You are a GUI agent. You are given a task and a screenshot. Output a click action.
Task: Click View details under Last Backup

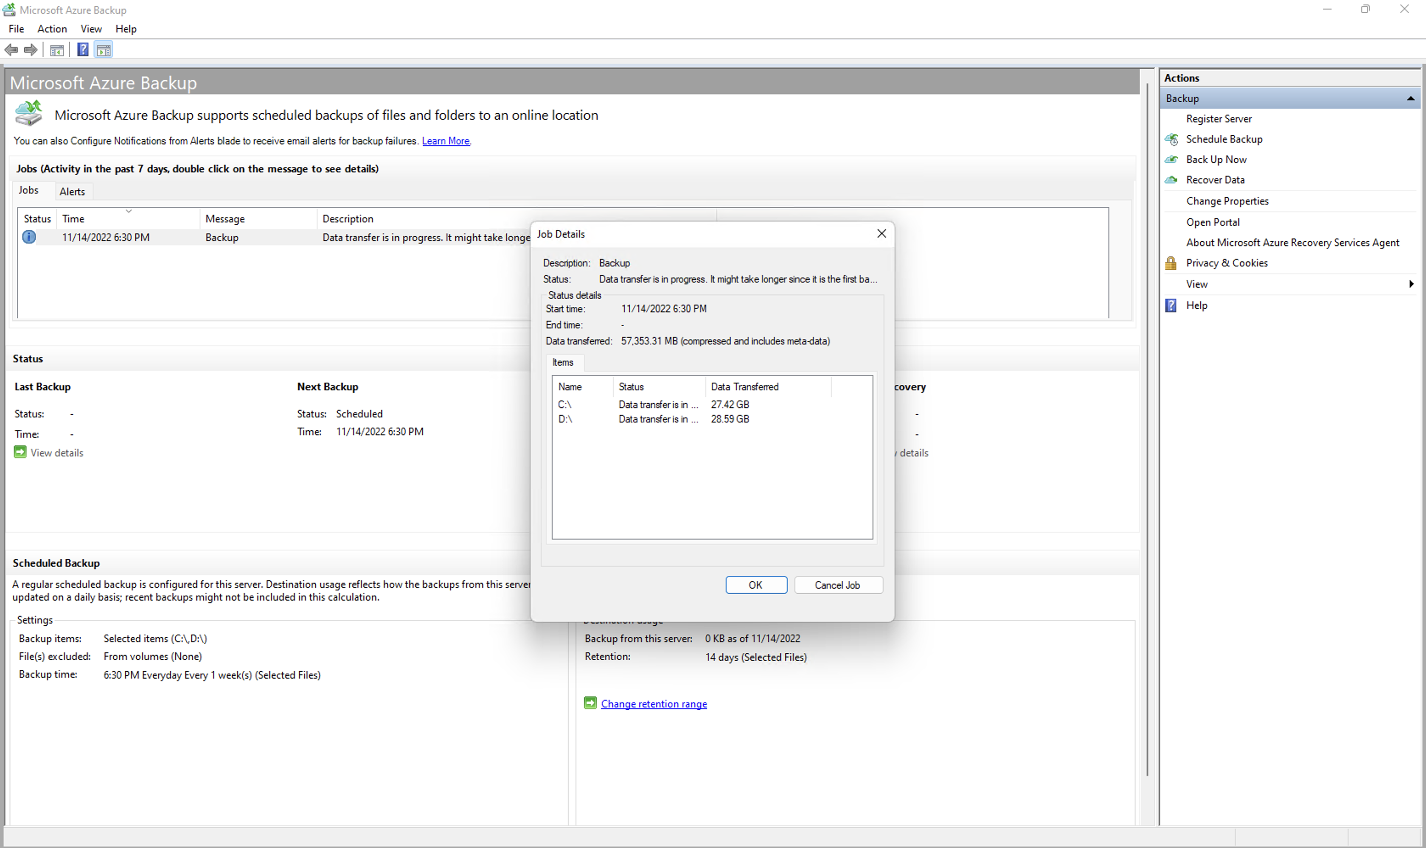pos(57,453)
